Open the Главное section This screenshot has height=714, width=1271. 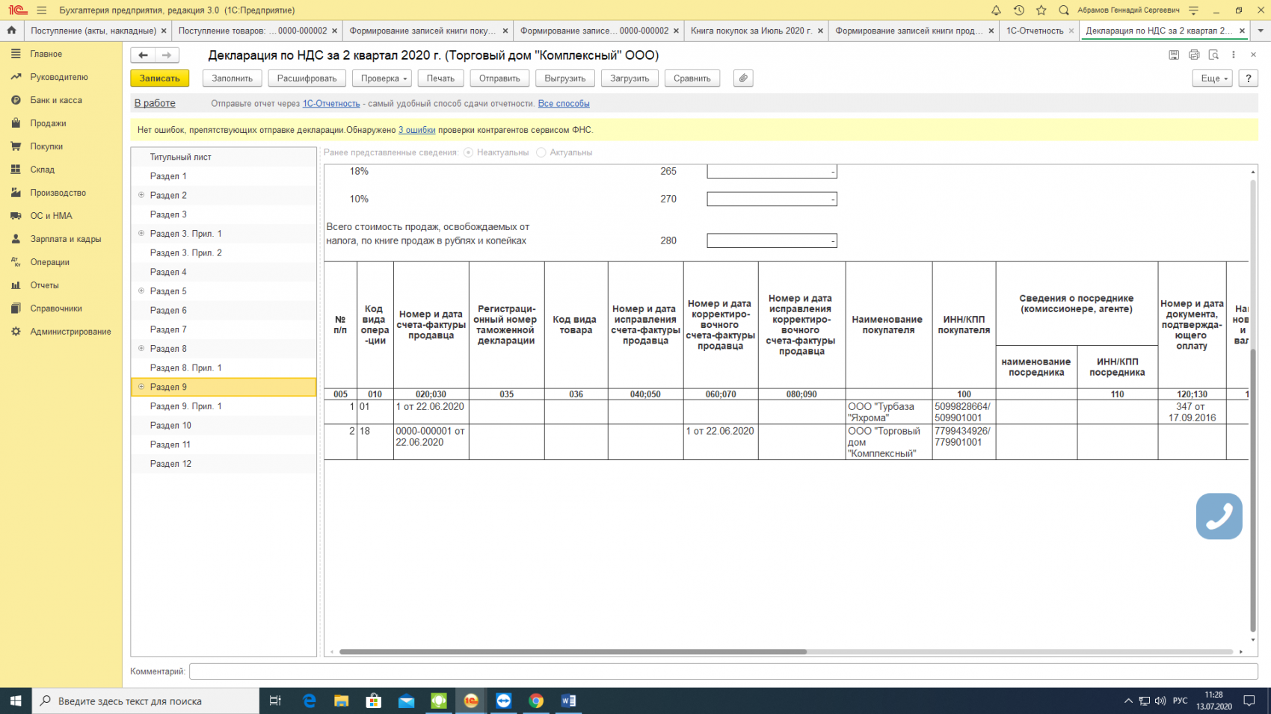46,54
